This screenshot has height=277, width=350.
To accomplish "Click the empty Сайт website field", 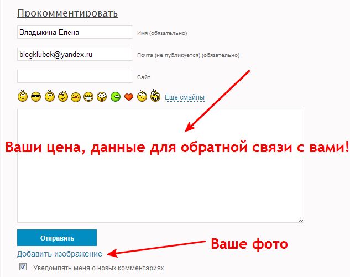I will click(x=75, y=76).
